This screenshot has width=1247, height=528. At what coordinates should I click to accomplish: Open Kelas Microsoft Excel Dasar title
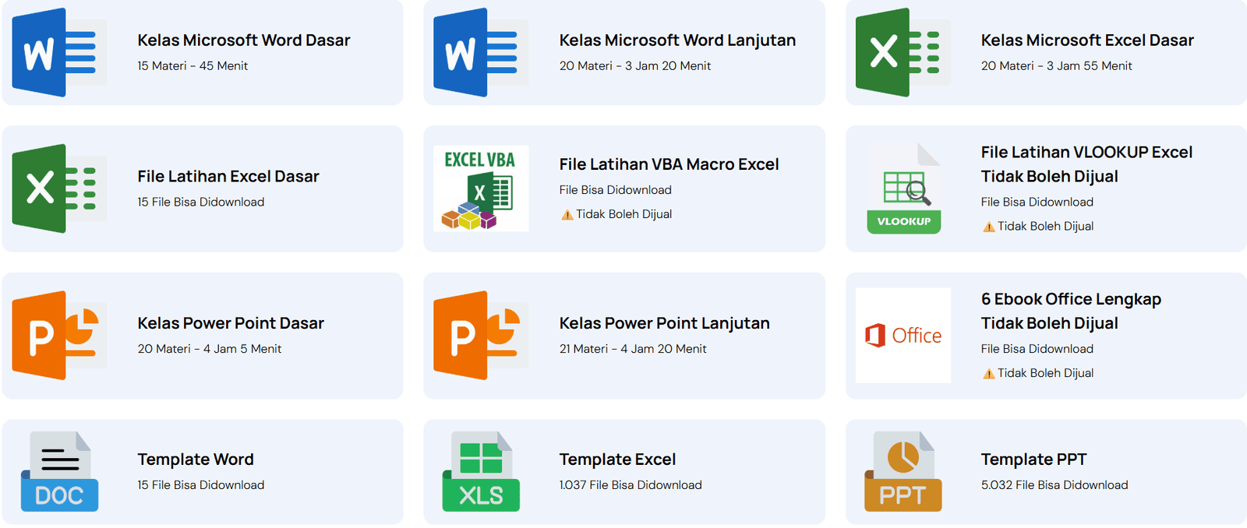coord(1086,40)
